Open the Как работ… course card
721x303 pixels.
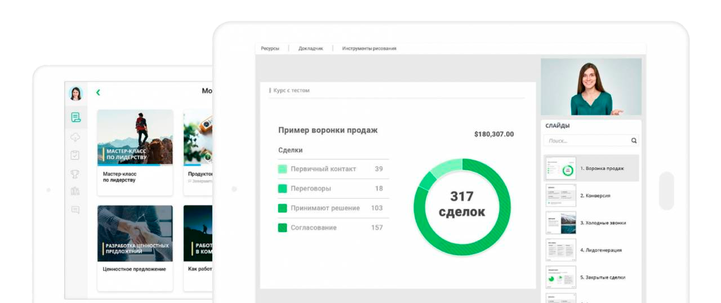pyautogui.click(x=198, y=248)
